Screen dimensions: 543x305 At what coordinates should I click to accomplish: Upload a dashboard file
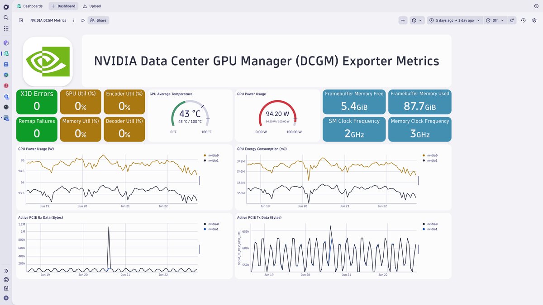point(92,6)
